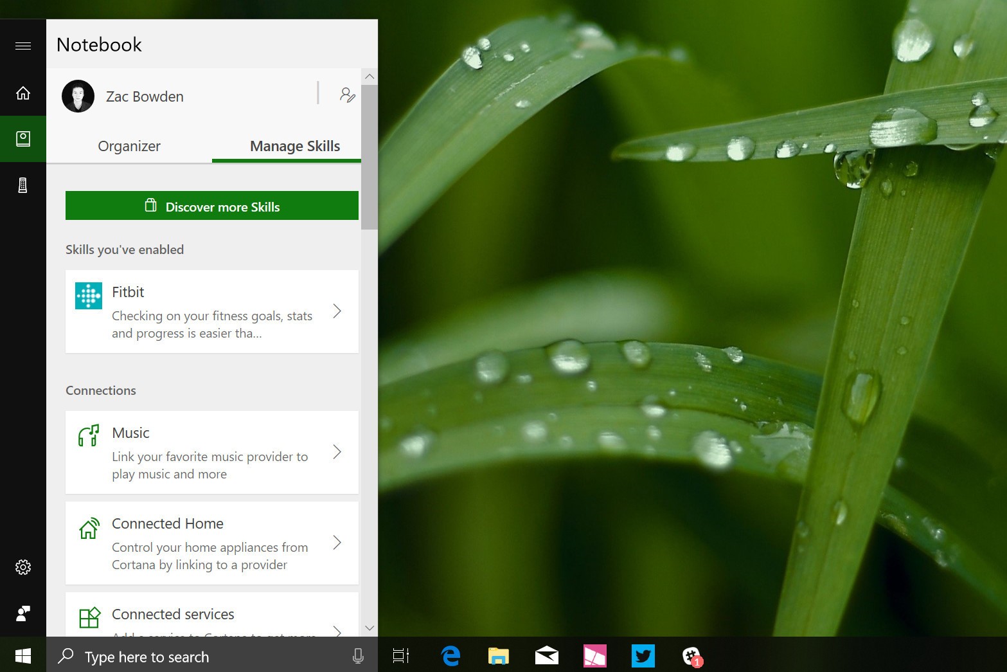This screenshot has width=1007, height=672.
Task: Open Cortana Settings gear icon
Action: pos(23,567)
